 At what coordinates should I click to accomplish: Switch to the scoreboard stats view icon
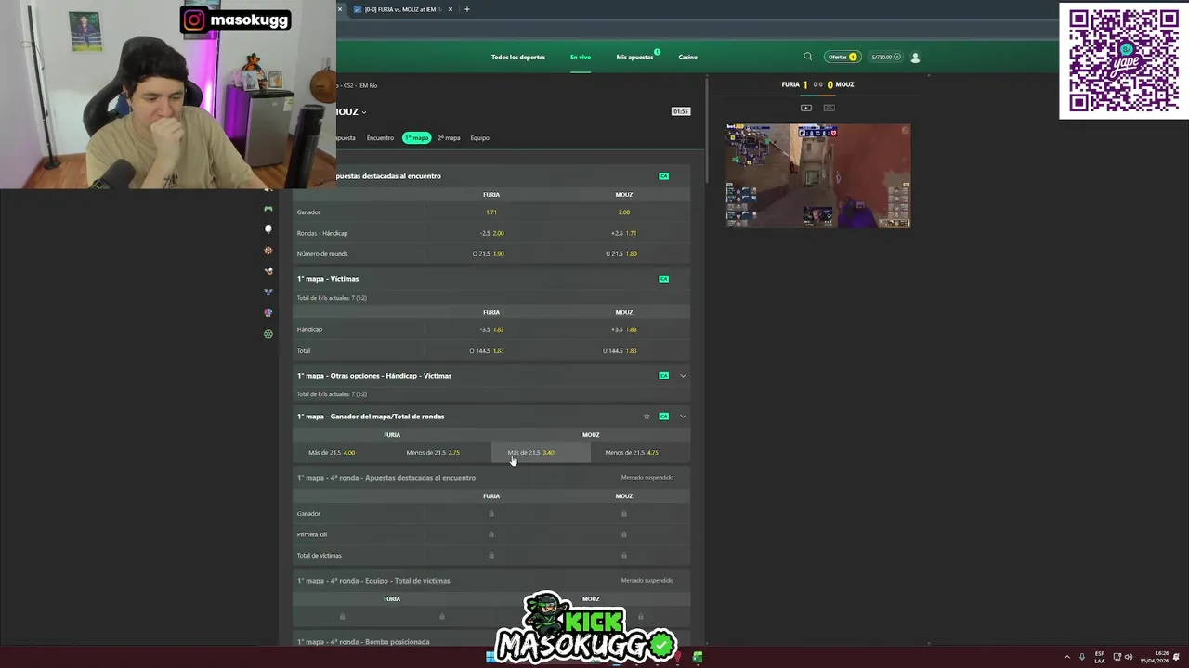pyautogui.click(x=829, y=108)
